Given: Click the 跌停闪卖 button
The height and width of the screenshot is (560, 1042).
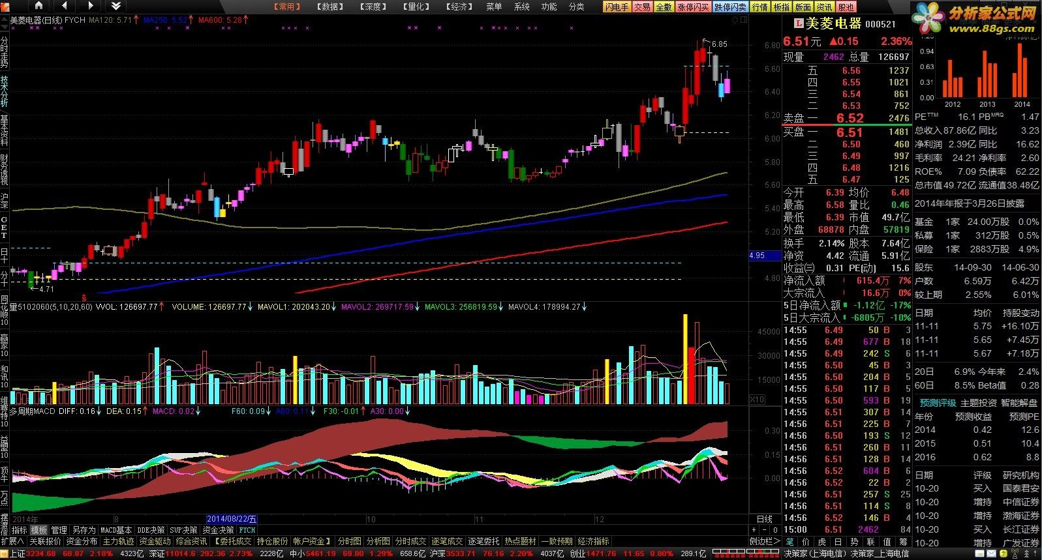Looking at the screenshot, I should (730, 7).
